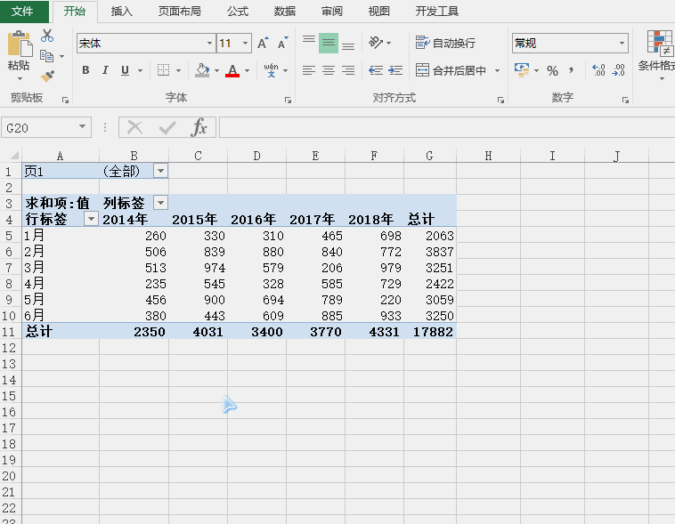Click the fx insert function icon

click(x=199, y=127)
